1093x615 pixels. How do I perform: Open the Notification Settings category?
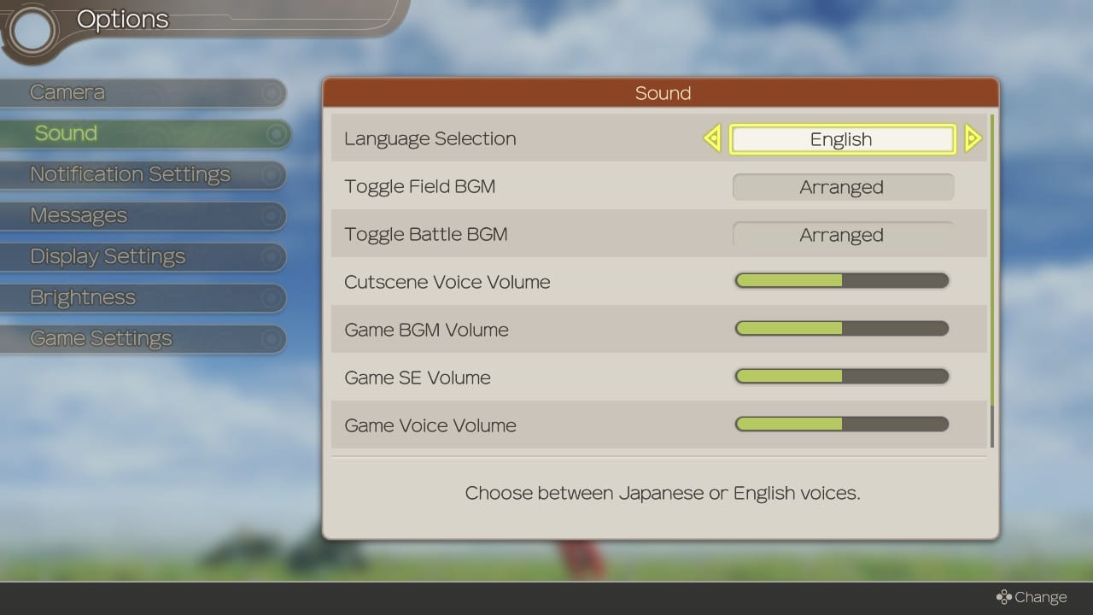click(130, 174)
